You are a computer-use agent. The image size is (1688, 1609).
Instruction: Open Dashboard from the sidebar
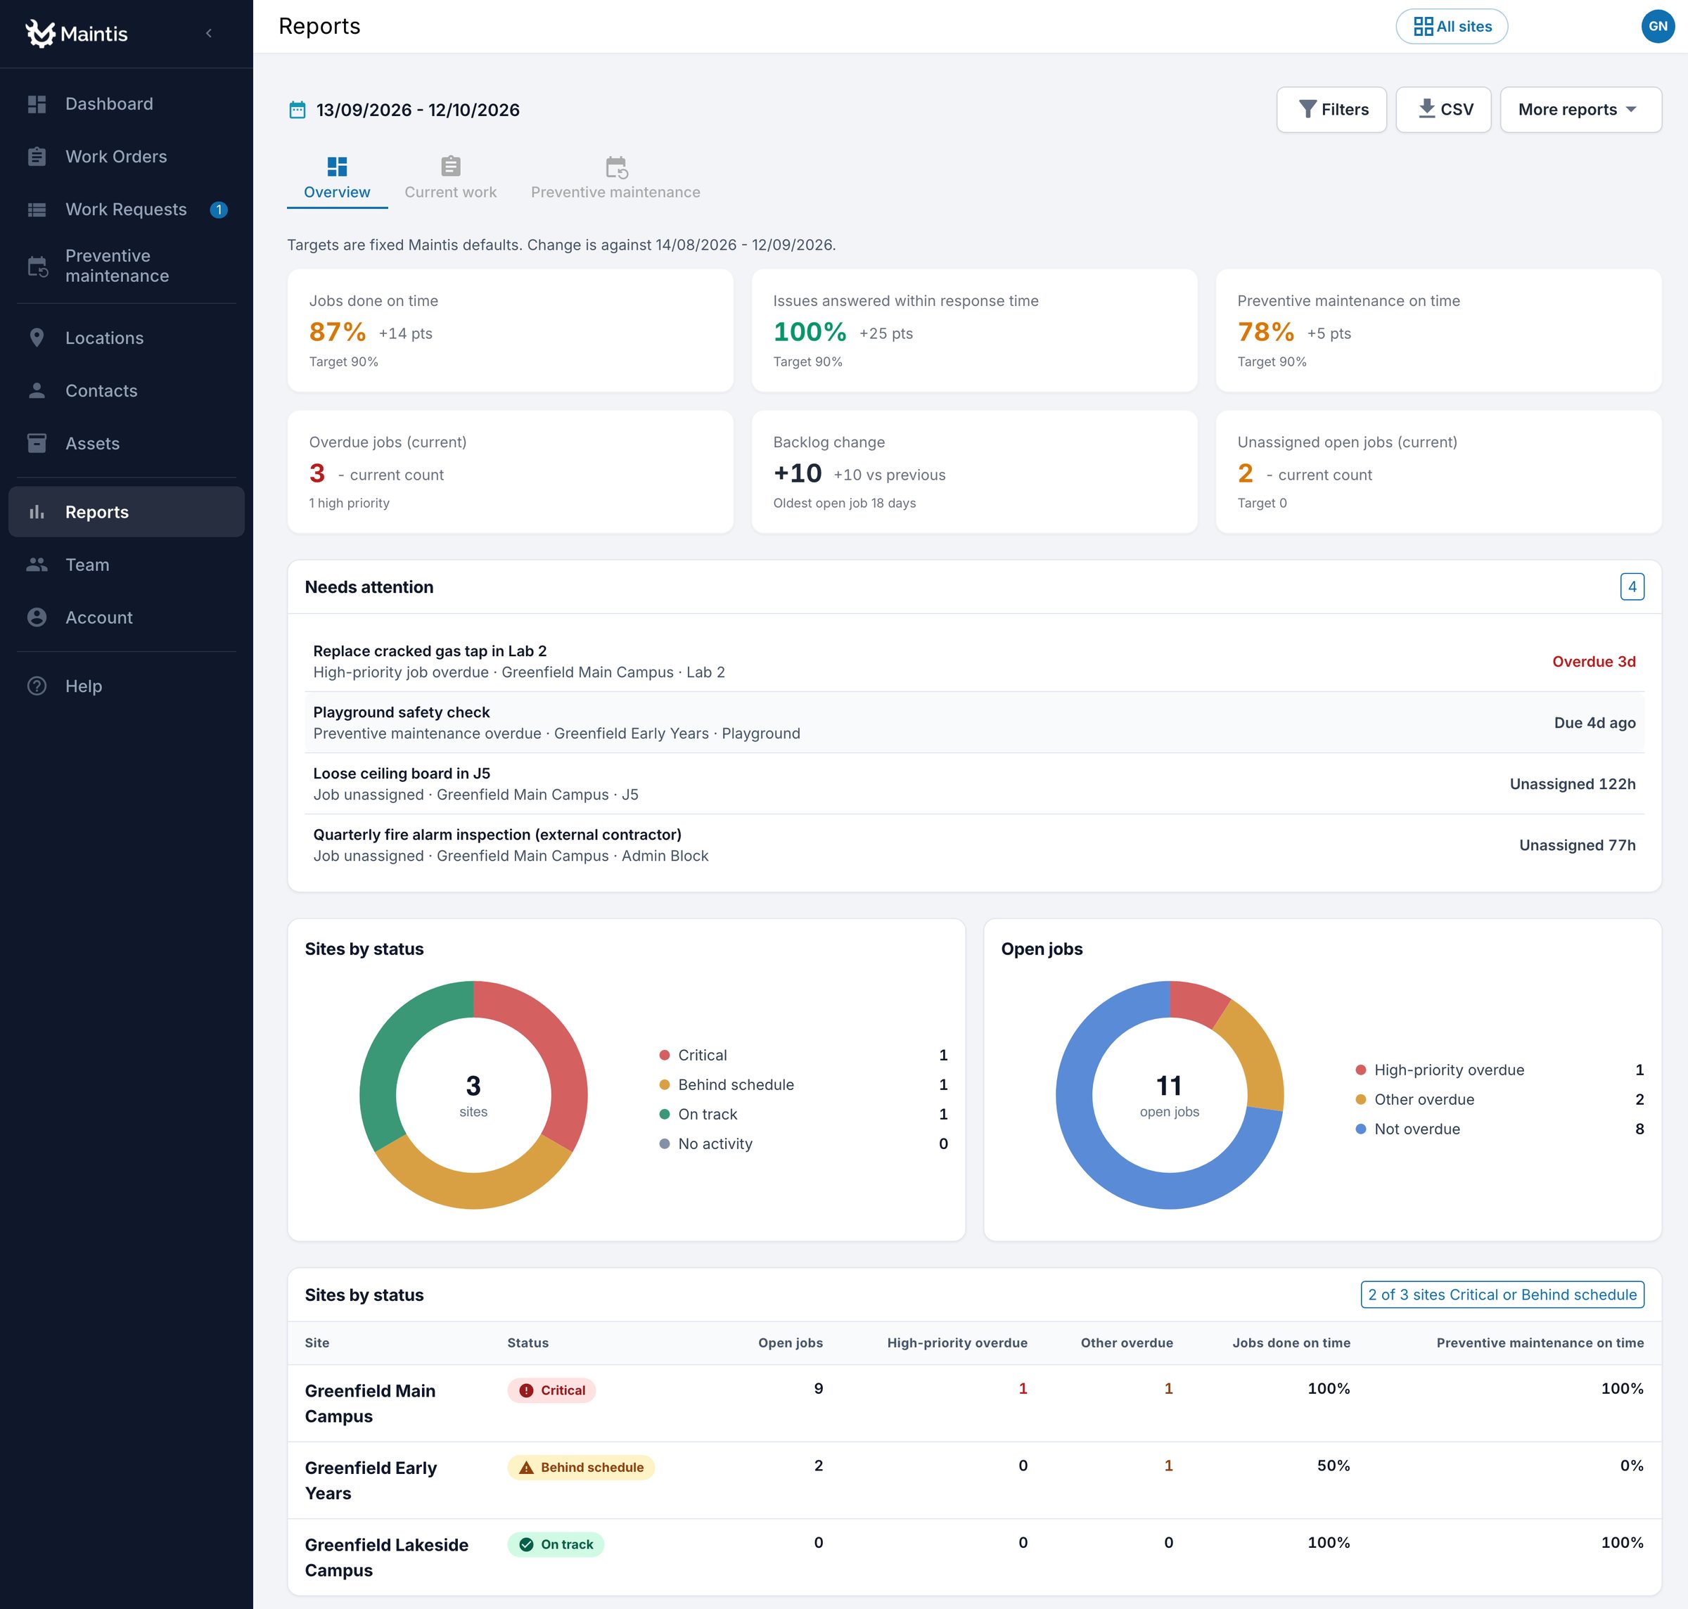coord(126,104)
